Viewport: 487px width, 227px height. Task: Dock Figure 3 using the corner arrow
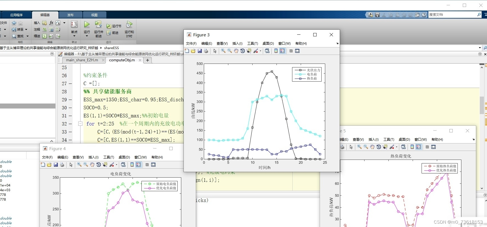(x=337, y=44)
